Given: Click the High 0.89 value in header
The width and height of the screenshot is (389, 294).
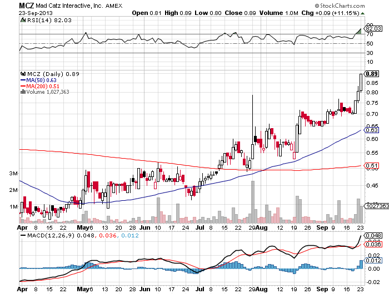Looking at the screenshot, I should (178, 13).
